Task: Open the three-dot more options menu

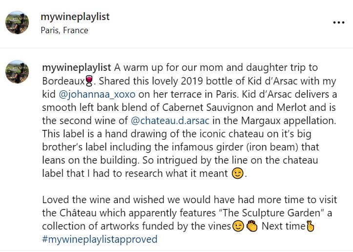Action: point(338,22)
